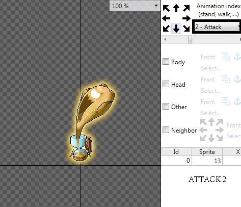Screen dimensions: 241x207
Task: Click the Neighbor up direction arrow
Action: click(211, 122)
